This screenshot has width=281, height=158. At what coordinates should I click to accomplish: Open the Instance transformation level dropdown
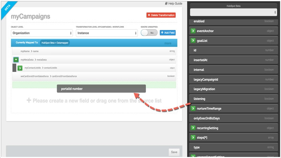tap(107, 33)
